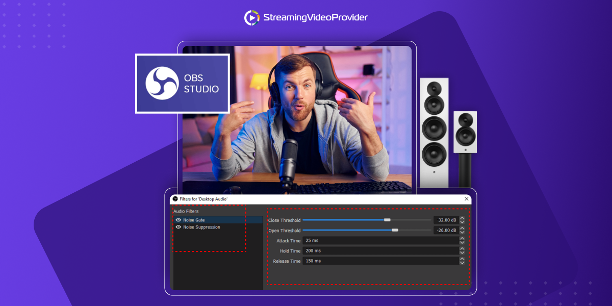Click the Hold Time field showing 200 ms
This screenshot has width=612, height=306.
click(380, 250)
